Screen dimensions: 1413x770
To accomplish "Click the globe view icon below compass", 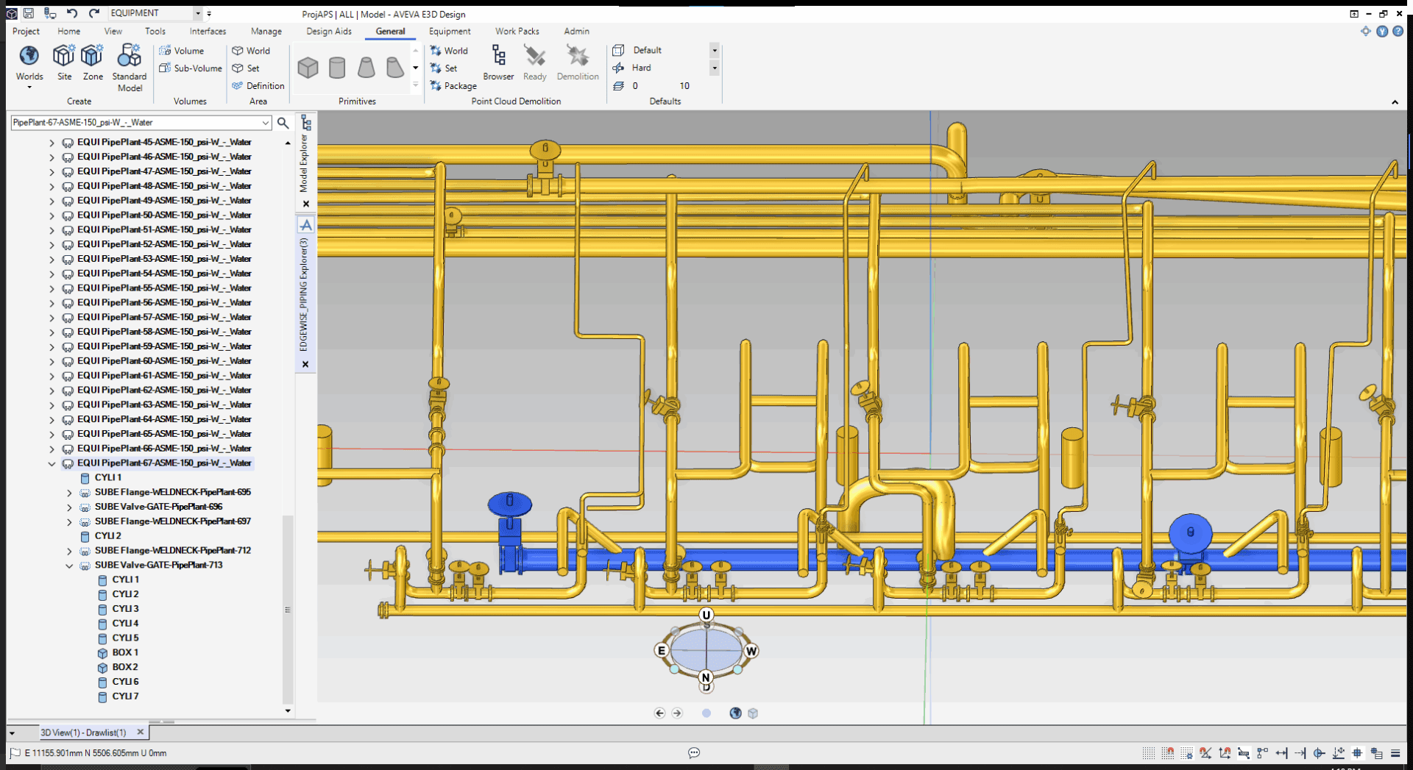I will (x=735, y=713).
